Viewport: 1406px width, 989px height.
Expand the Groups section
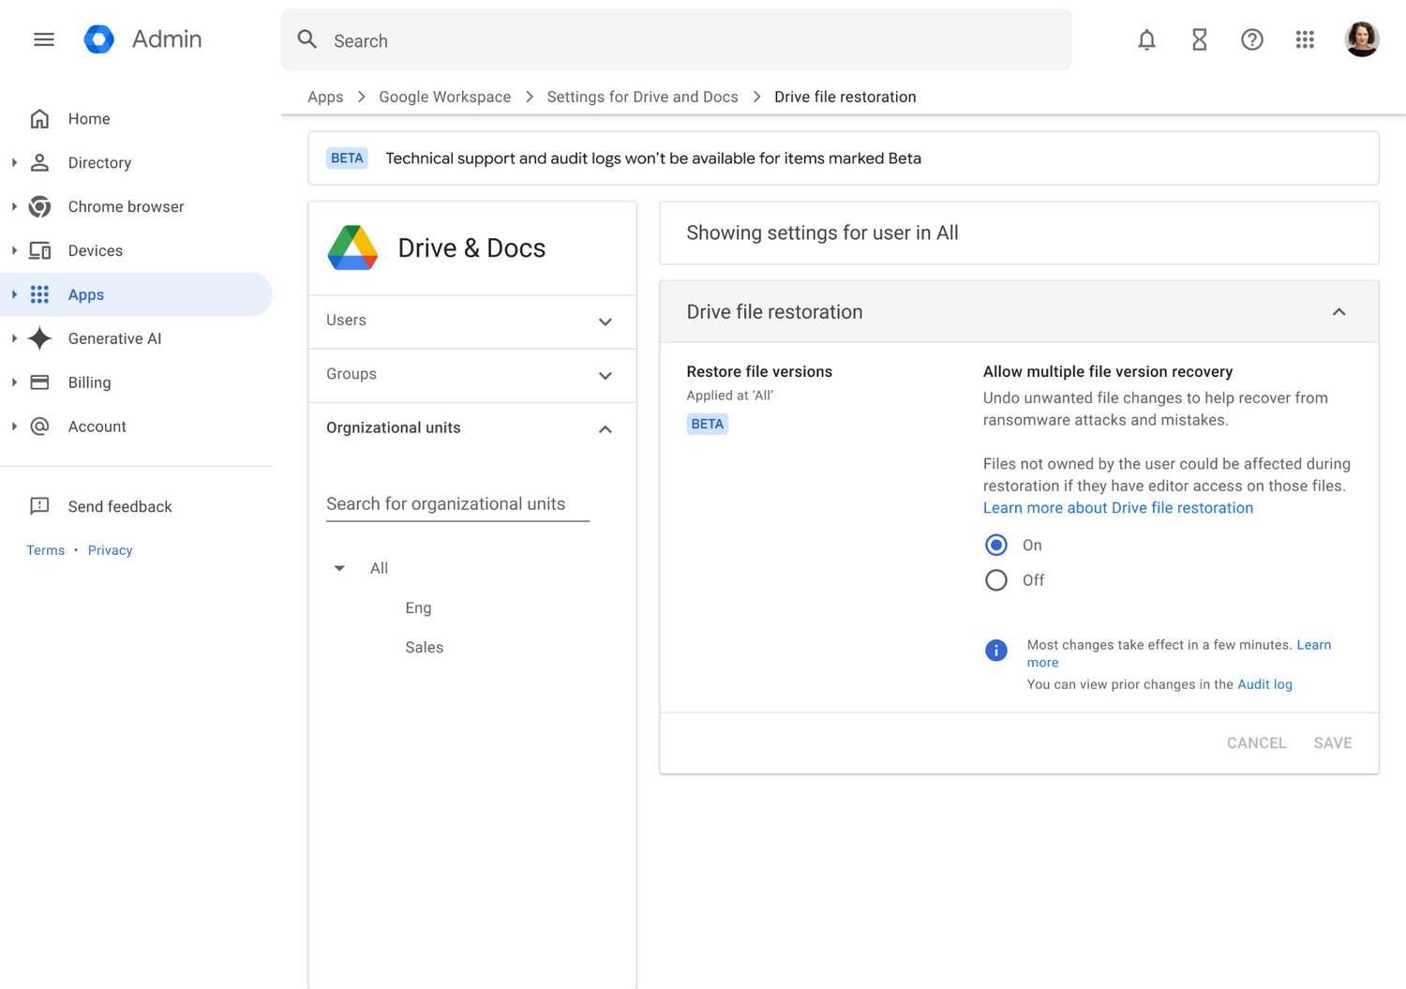pyautogui.click(x=605, y=375)
